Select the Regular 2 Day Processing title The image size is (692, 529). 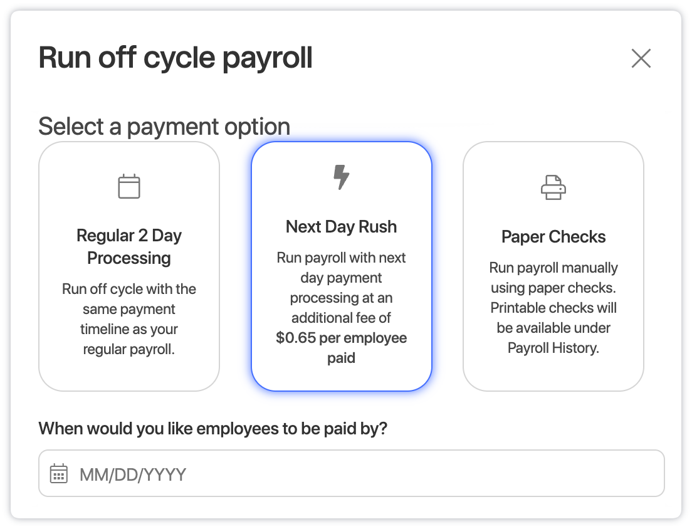129,247
